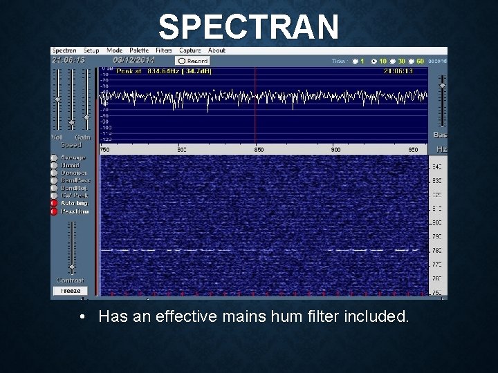
Task: Click the SPECTRAN slide title
Action: coord(249,27)
